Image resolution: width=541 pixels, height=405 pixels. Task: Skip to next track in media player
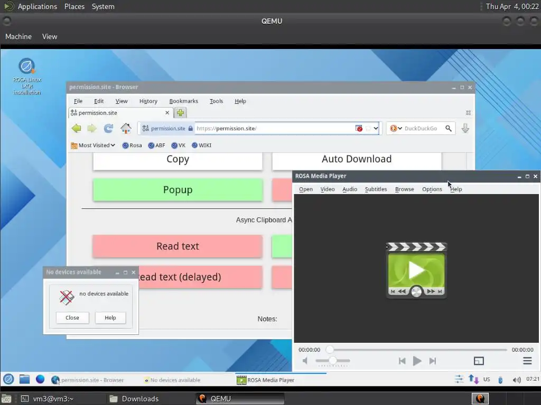pyautogui.click(x=433, y=361)
